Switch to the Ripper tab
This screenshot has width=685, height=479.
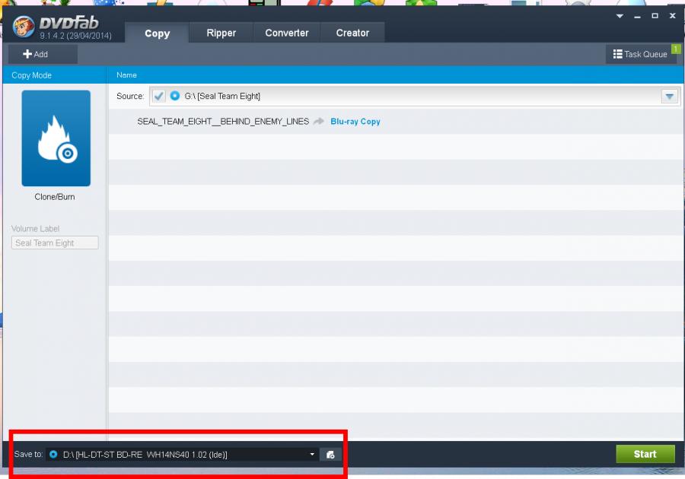221,33
